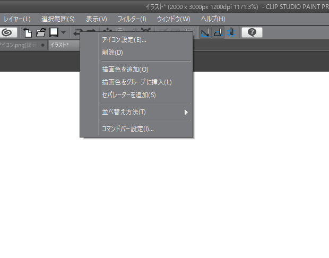Open the レイヤー(L) menu
The image size is (329, 258).
click(17, 19)
